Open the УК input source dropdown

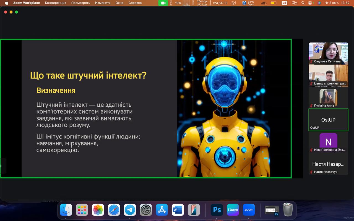[284, 3]
